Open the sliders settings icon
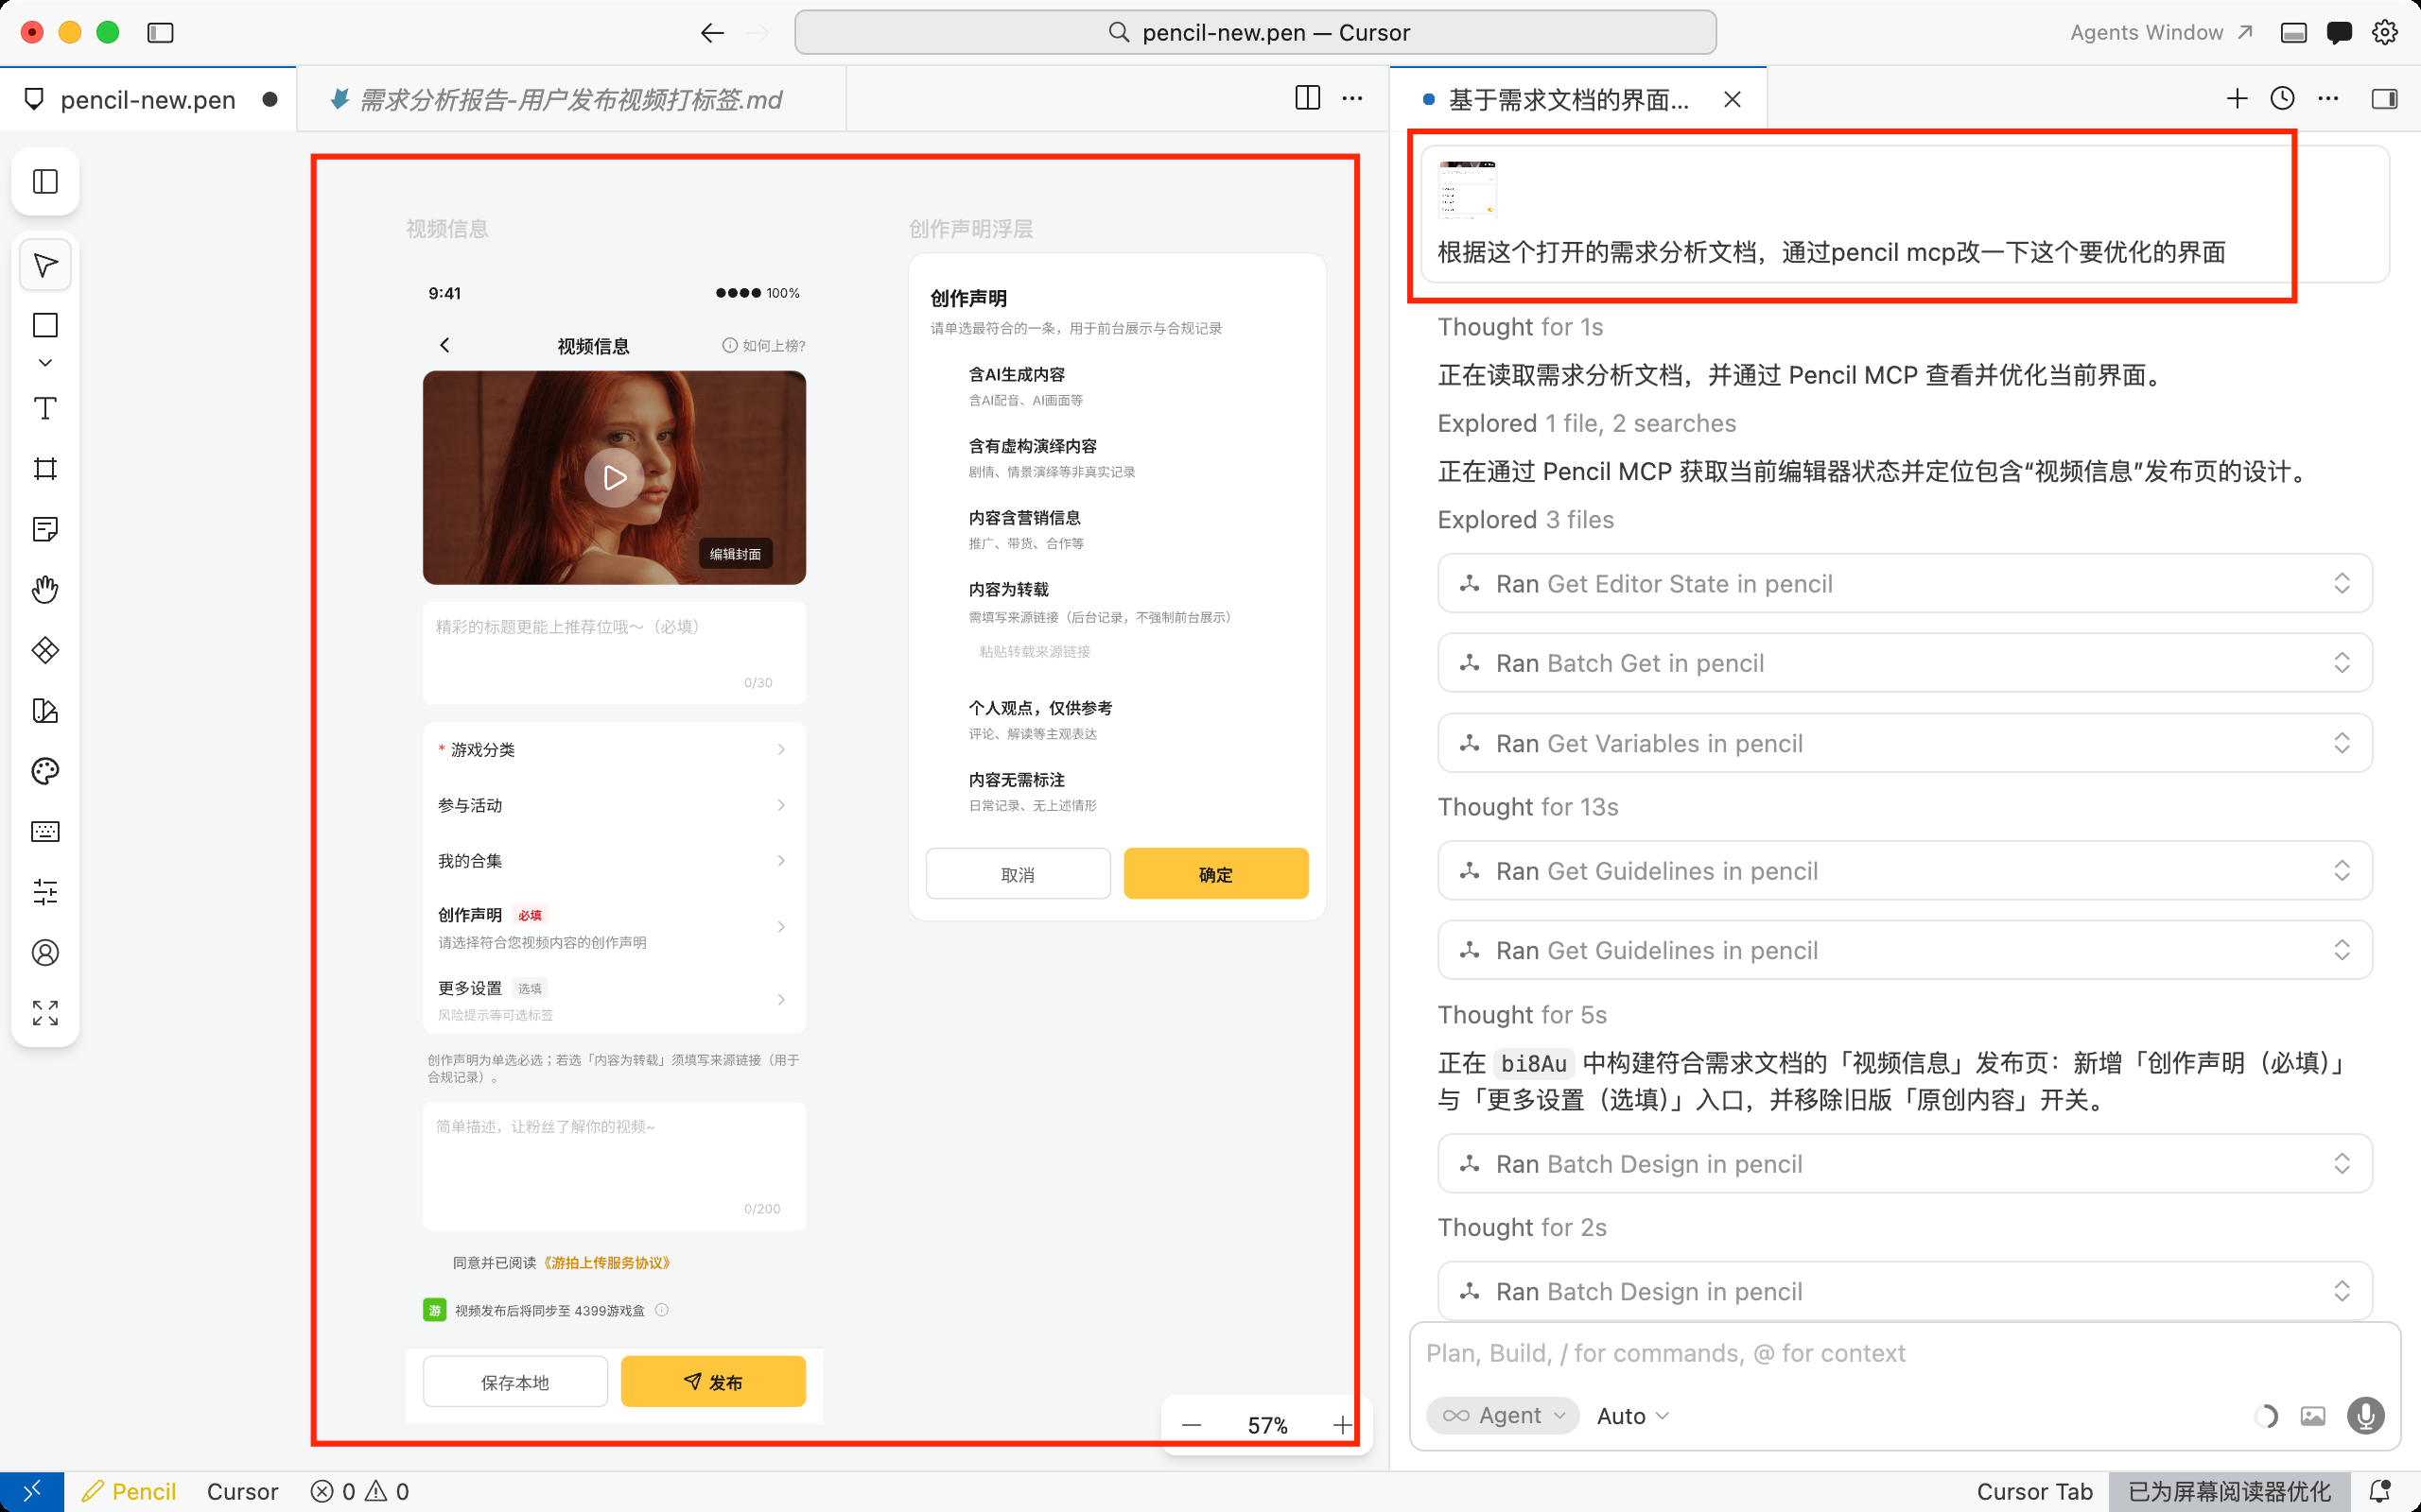Screen dimensions: 2421x1512 [45, 892]
